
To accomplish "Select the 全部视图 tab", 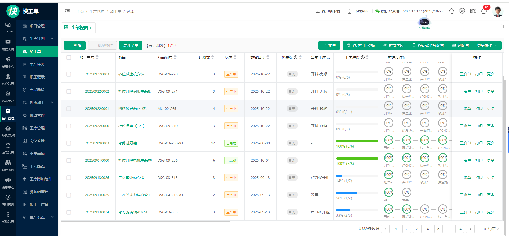I will (x=79, y=28).
